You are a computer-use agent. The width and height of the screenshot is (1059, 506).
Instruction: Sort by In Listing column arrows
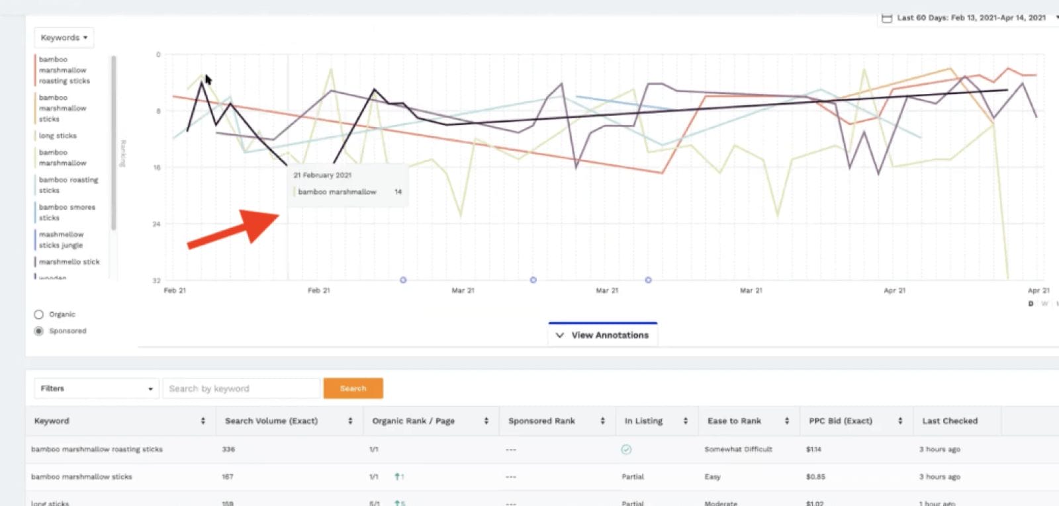(x=686, y=421)
